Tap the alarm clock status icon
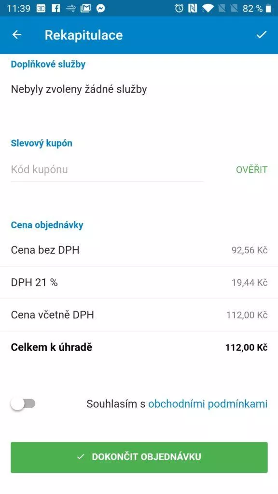 (179, 9)
